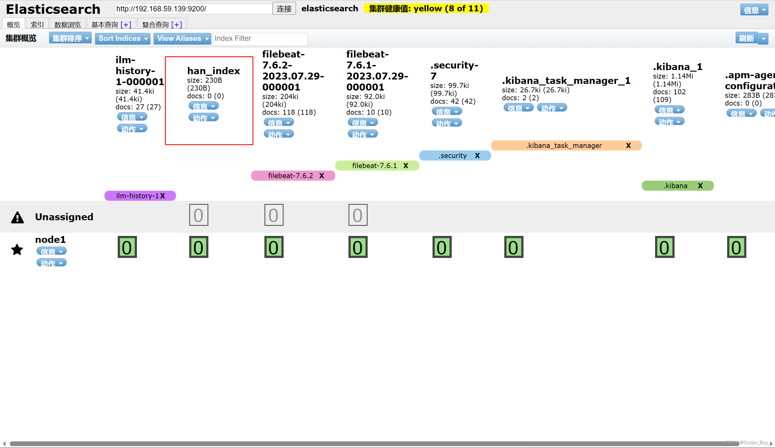This screenshot has width=775, height=448.
Task: Click node1 shard 0 of .kibana_1
Action: (x=665, y=247)
